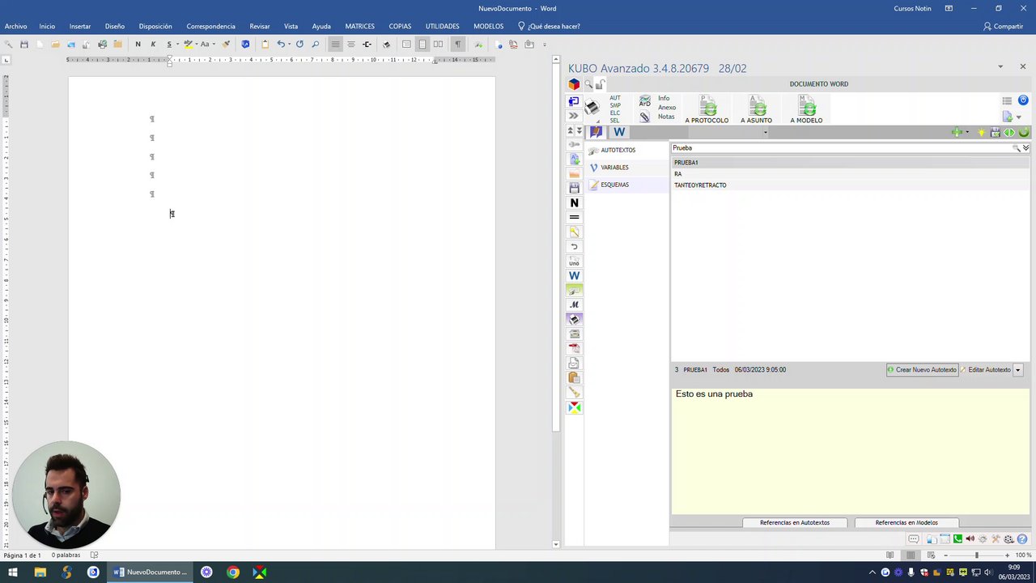Select the ESQUEMAS section
This screenshot has height=583, width=1036.
click(x=614, y=185)
